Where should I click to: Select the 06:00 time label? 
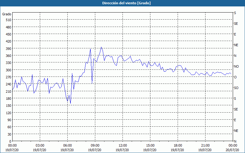pos(67,146)
